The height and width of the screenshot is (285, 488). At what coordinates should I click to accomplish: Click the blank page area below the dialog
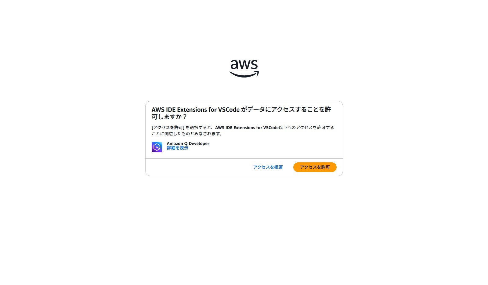point(244,229)
